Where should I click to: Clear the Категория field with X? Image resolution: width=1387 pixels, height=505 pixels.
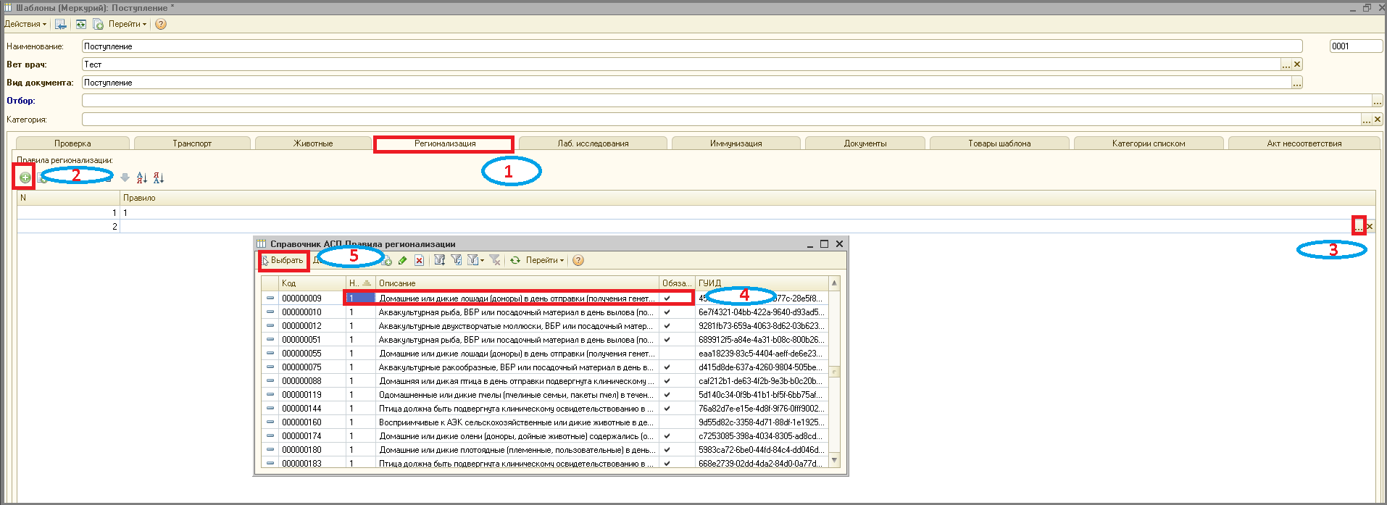(1378, 120)
